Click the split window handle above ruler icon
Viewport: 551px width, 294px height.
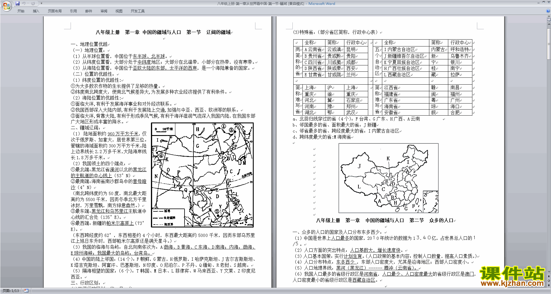pyautogui.click(x=549, y=16)
